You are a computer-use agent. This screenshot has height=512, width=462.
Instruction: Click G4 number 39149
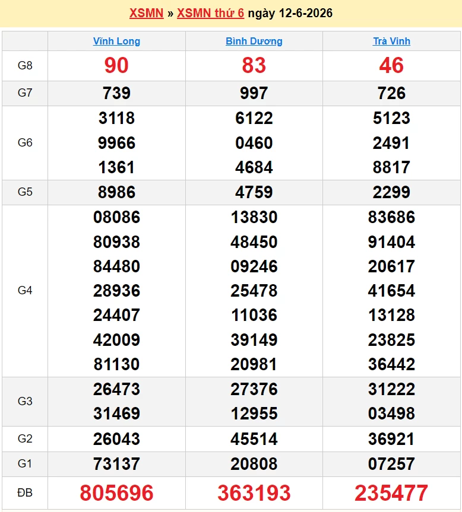pos(254,340)
